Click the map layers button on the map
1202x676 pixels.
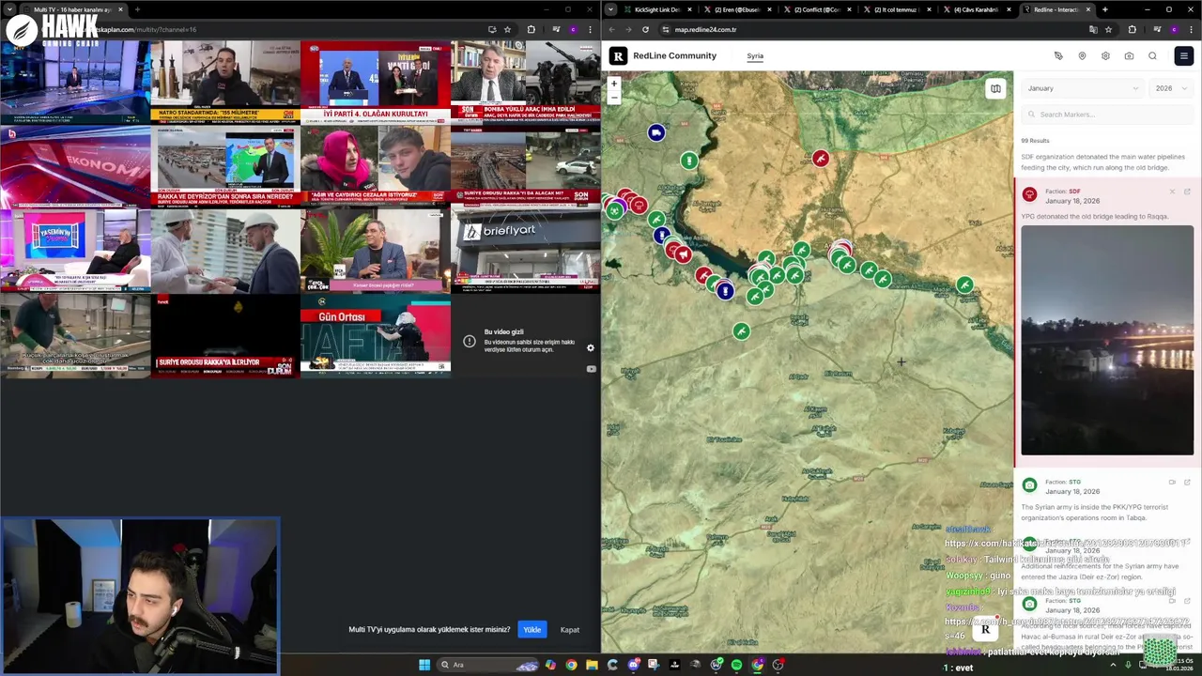point(995,88)
